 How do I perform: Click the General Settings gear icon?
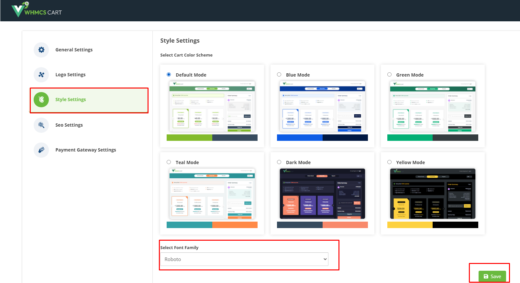point(41,50)
